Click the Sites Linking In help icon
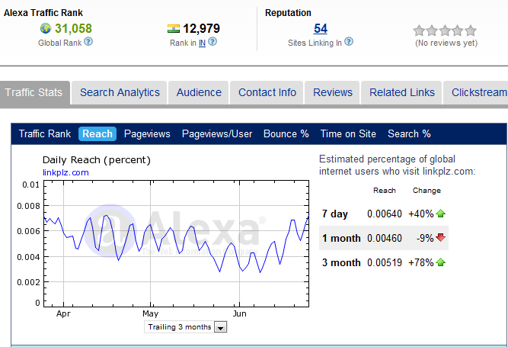 [349, 42]
